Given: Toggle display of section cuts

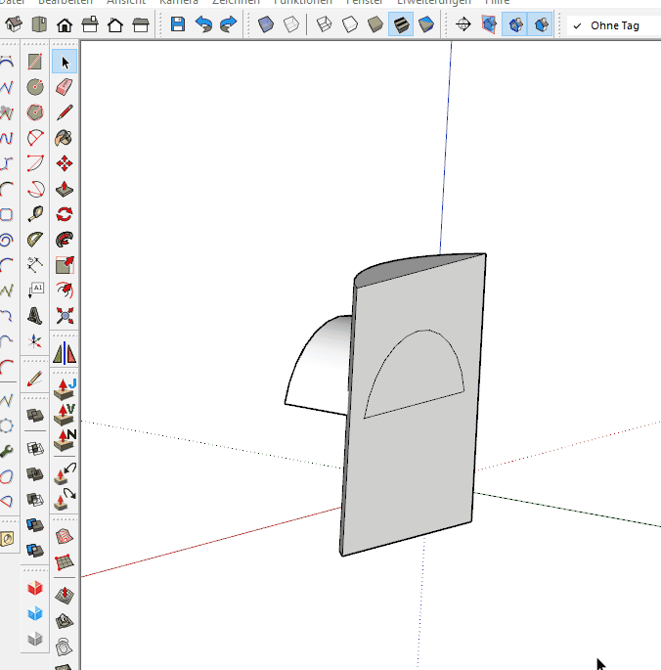Looking at the screenshot, I should point(514,25).
